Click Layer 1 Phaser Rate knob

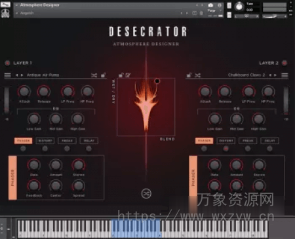(x=34, y=165)
